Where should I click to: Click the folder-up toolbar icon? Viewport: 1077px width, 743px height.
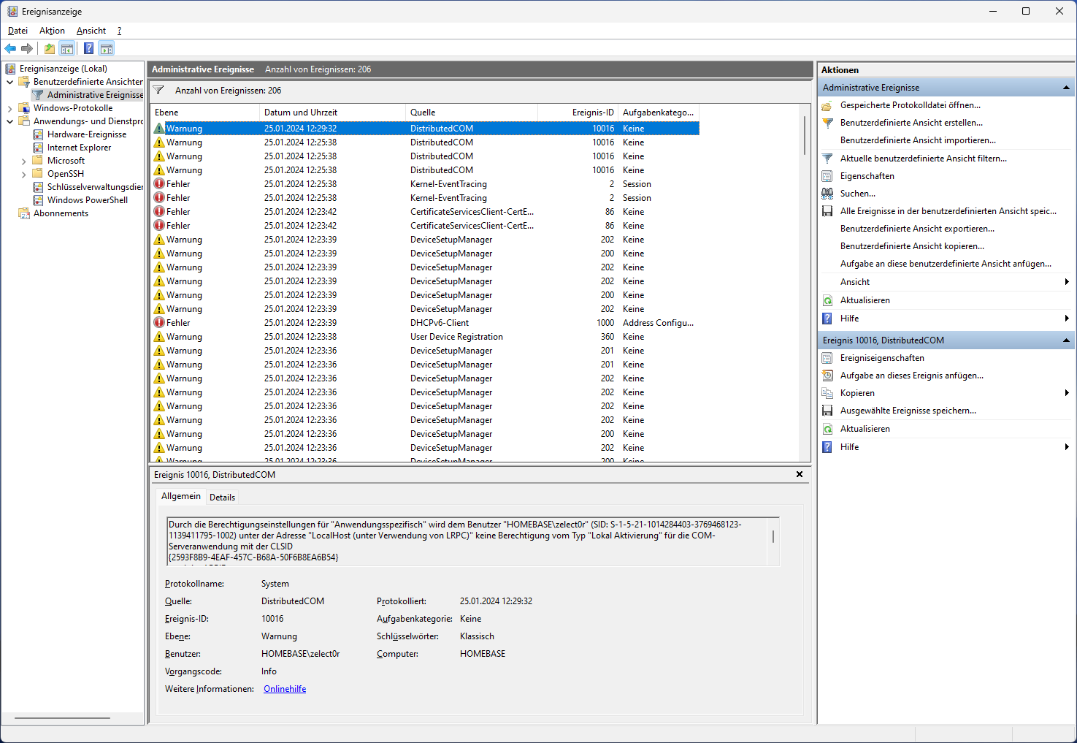click(50, 49)
